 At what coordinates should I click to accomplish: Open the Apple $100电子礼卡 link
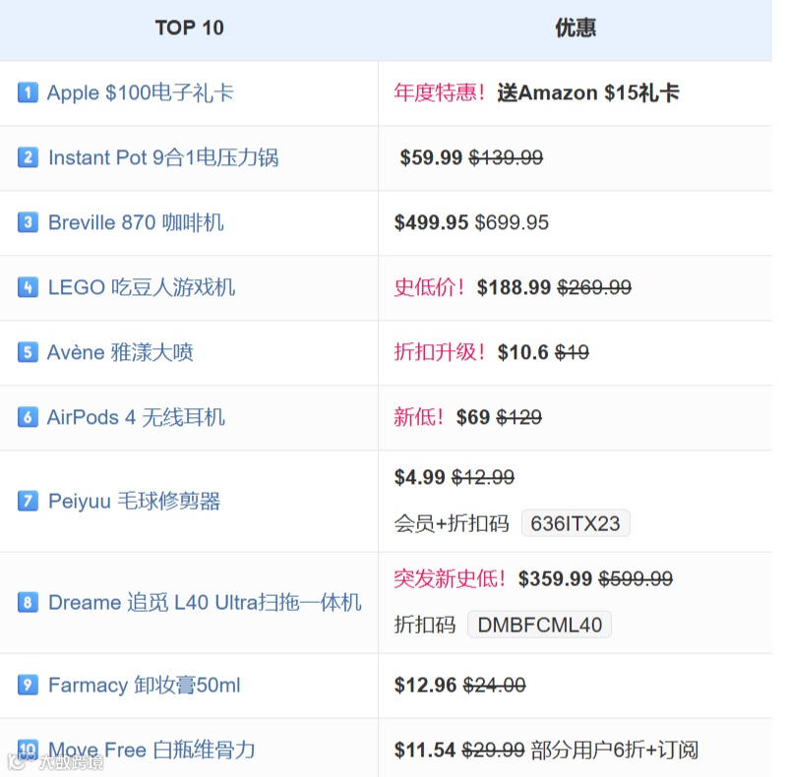(141, 93)
